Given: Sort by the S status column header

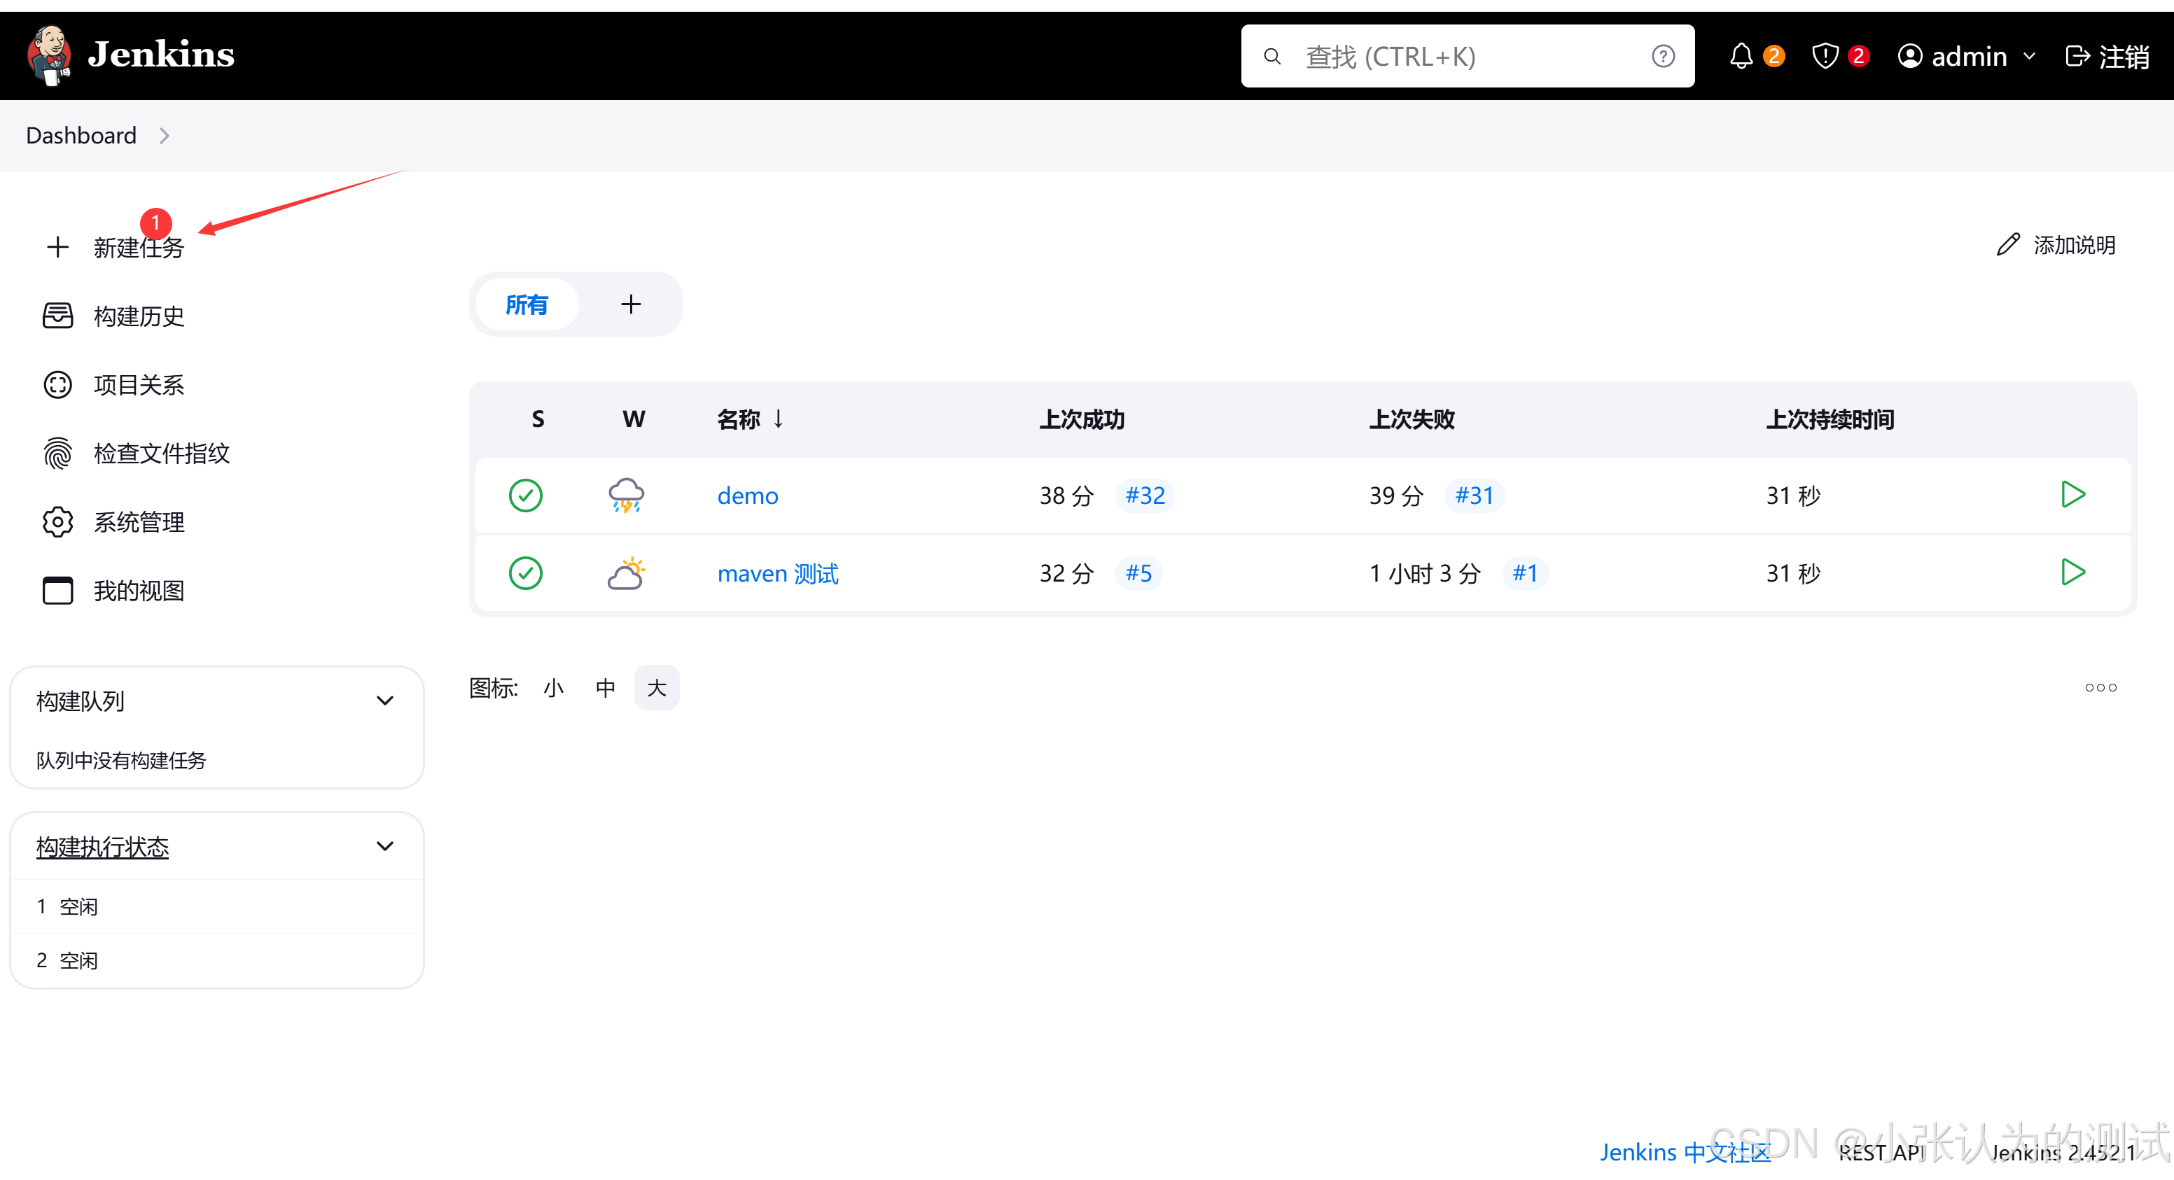Looking at the screenshot, I should point(538,419).
